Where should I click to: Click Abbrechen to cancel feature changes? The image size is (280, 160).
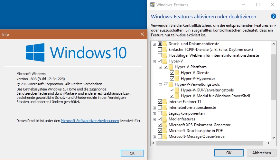pyautogui.click(x=262, y=153)
